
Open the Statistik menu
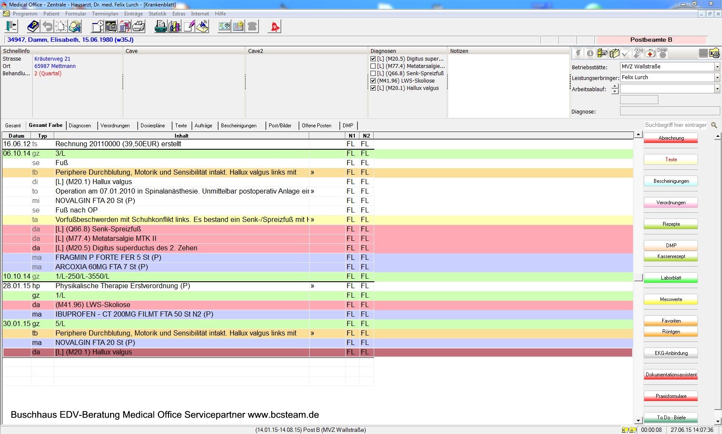point(157,14)
